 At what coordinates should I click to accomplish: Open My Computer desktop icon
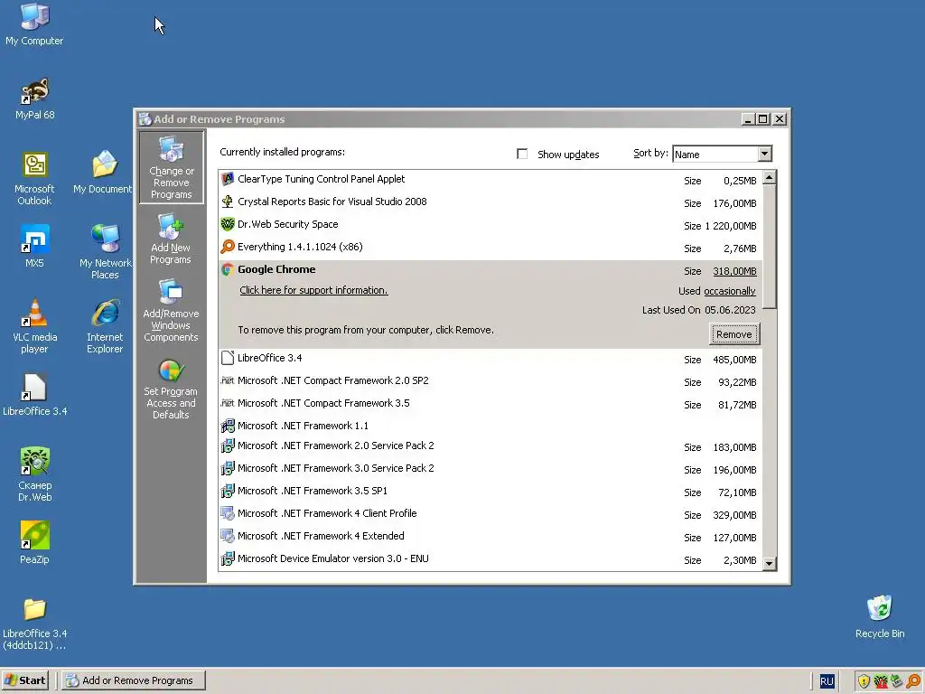[34, 24]
